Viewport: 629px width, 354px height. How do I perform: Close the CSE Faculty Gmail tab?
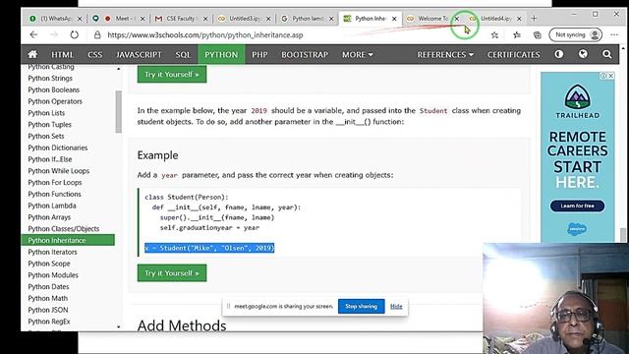coord(205,19)
